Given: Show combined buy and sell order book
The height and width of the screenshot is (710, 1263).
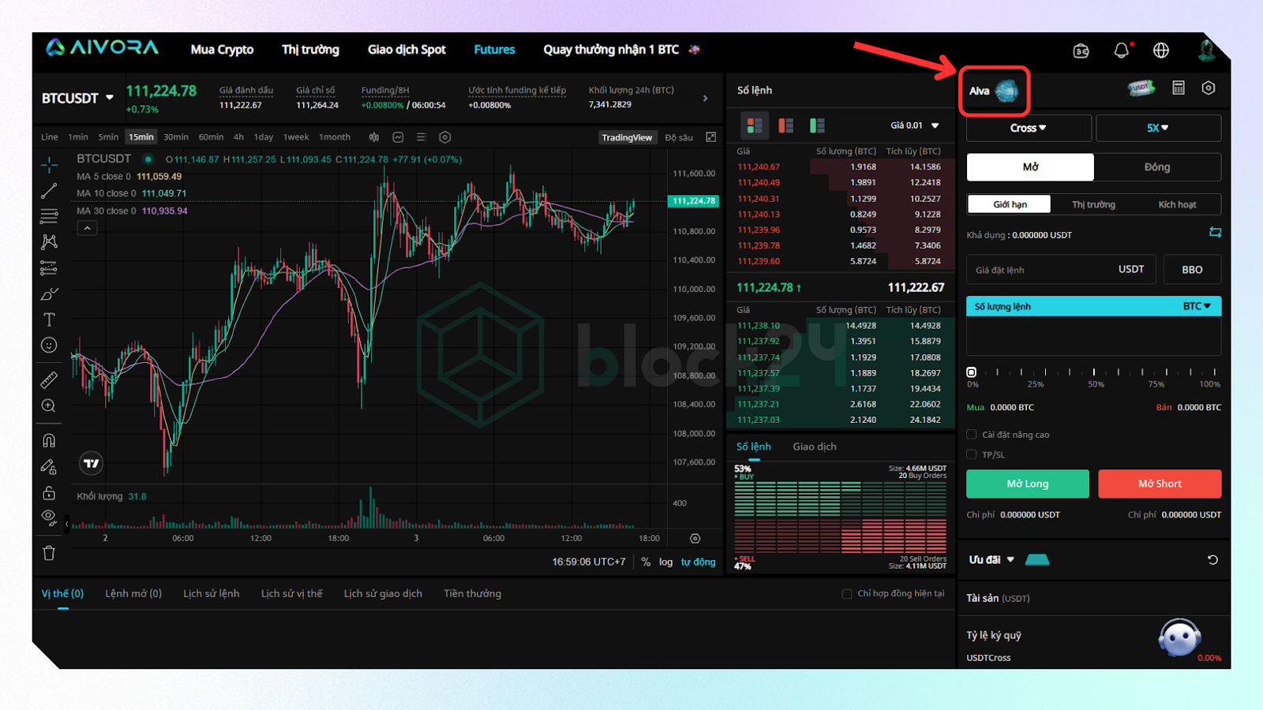Looking at the screenshot, I should 755,125.
